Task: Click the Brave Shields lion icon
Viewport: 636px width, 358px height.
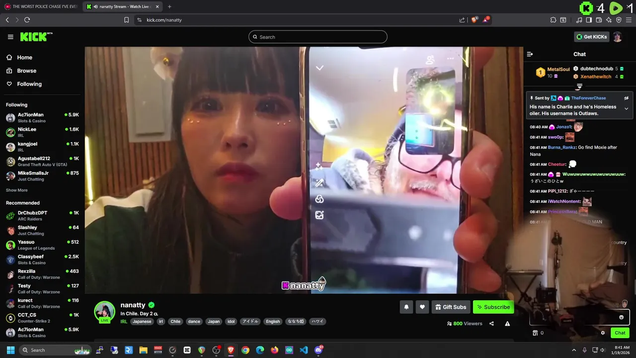Action: click(x=475, y=20)
